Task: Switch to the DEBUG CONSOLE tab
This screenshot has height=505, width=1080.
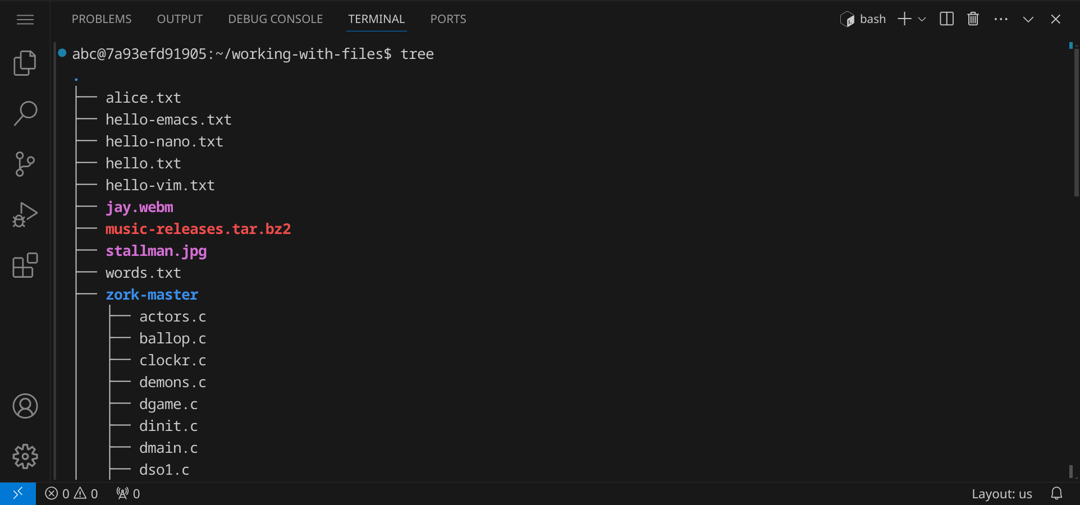Action: coord(275,19)
